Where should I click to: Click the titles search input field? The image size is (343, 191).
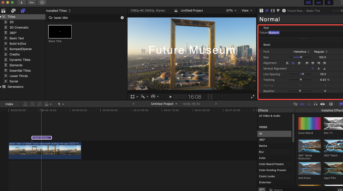click(x=87, y=18)
